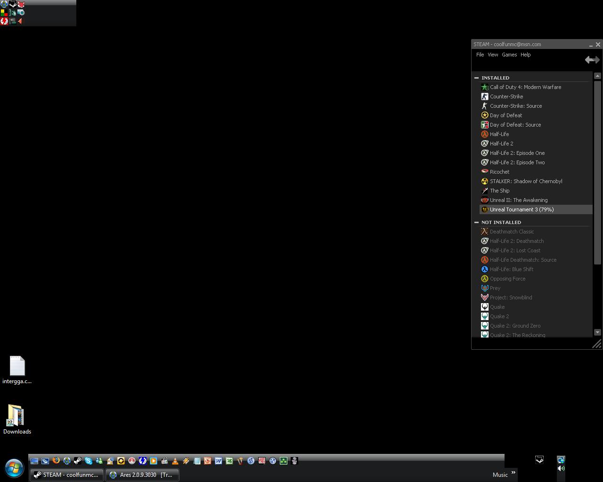603x482 pixels.
Task: Collapse the INSTALLED games section
Action: (x=476, y=78)
